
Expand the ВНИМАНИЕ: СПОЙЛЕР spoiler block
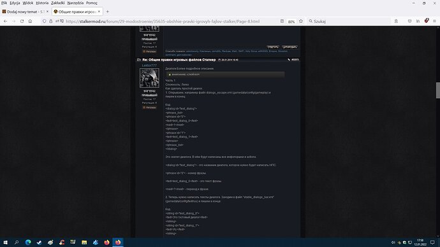(225, 74)
